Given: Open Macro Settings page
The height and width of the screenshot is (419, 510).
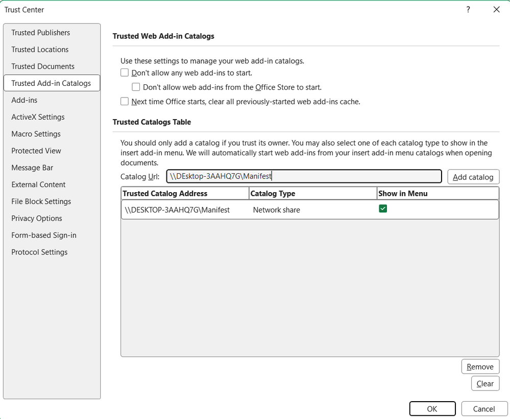Looking at the screenshot, I should coord(36,134).
